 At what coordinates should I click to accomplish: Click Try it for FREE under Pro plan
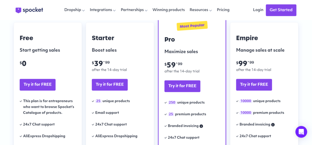pos(182,86)
